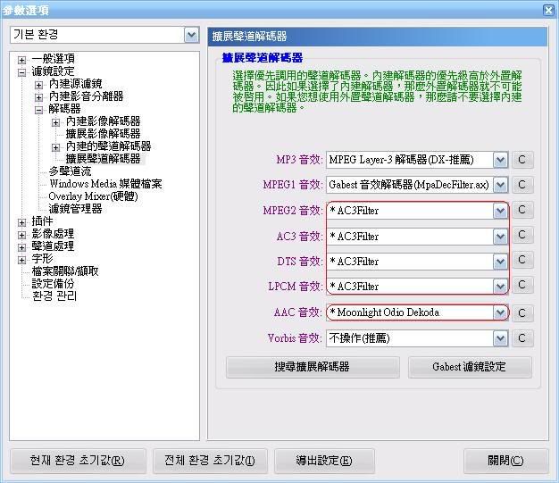Viewport: 559px width, 483px height.
Task: Click the C button beside DTS 音效
Action: (x=522, y=262)
